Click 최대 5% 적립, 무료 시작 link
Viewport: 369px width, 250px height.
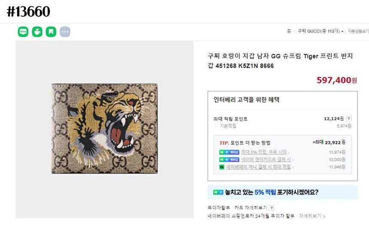click(x=263, y=152)
